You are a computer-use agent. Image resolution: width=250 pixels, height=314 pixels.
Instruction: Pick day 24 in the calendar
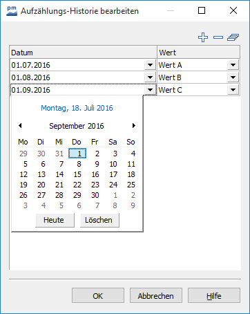coord(113,185)
